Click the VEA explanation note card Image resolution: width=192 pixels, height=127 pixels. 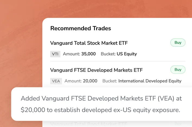point(101,104)
